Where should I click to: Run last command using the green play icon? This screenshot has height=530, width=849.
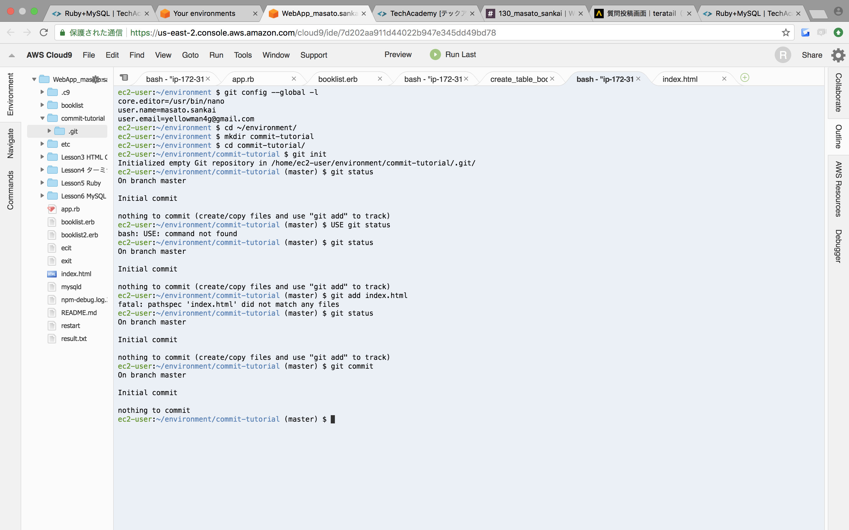pos(435,55)
